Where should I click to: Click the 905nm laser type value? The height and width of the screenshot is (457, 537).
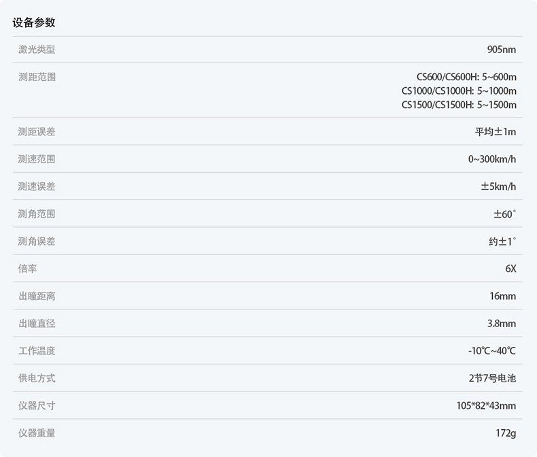pyautogui.click(x=502, y=50)
